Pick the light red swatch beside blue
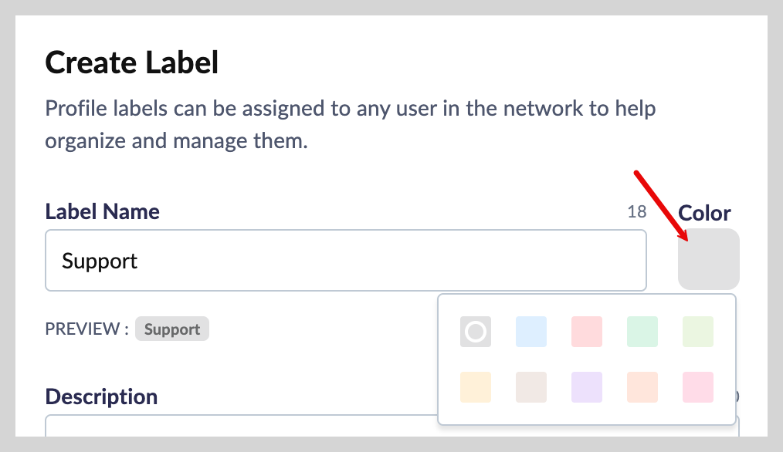The image size is (783, 452). coord(587,332)
